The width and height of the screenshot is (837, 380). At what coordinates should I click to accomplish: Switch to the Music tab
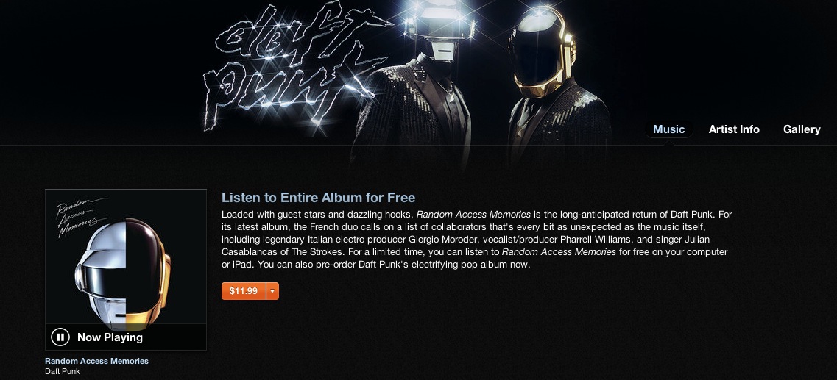click(x=668, y=129)
